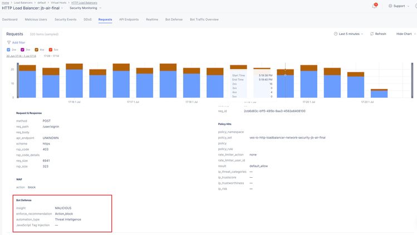Click the clock icon for time range
The image size is (417, 235).
(335, 34)
